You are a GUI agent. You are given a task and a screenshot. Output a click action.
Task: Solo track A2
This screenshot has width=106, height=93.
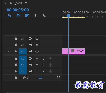44,65
